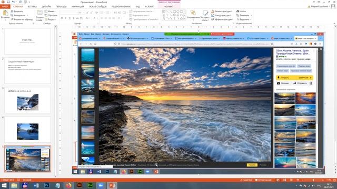
Task: Copy selection with Копировать
Action: [x=19, y=15]
